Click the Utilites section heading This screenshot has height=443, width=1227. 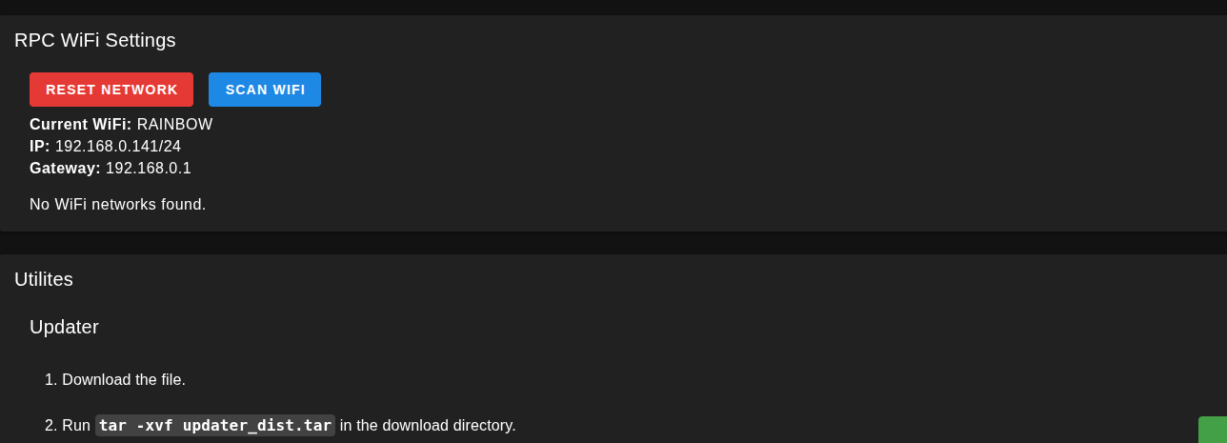(x=44, y=279)
